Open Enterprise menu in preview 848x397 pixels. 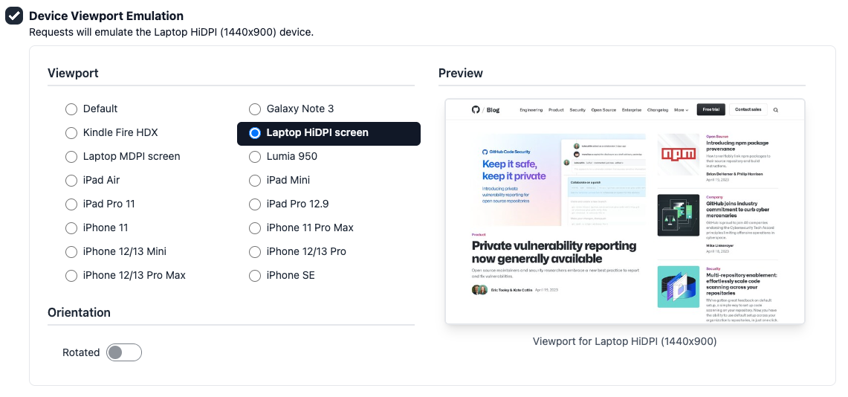pyautogui.click(x=632, y=110)
